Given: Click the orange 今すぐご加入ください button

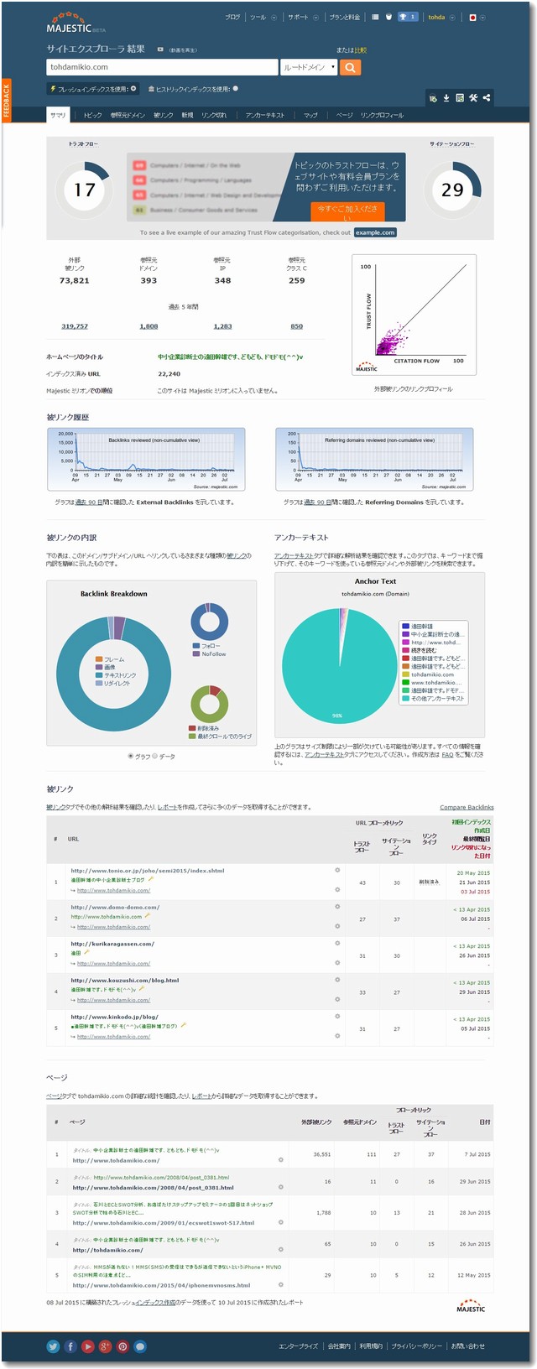Looking at the screenshot, I should point(347,211).
